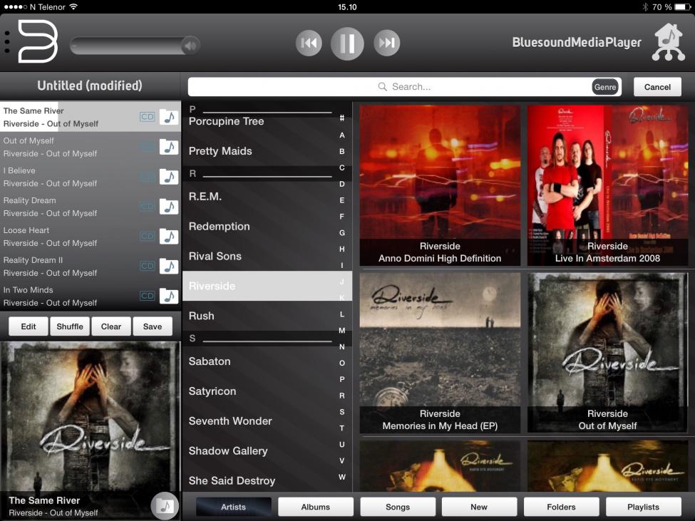Switch to the Albums tab
The height and width of the screenshot is (521, 695).
coord(316,507)
